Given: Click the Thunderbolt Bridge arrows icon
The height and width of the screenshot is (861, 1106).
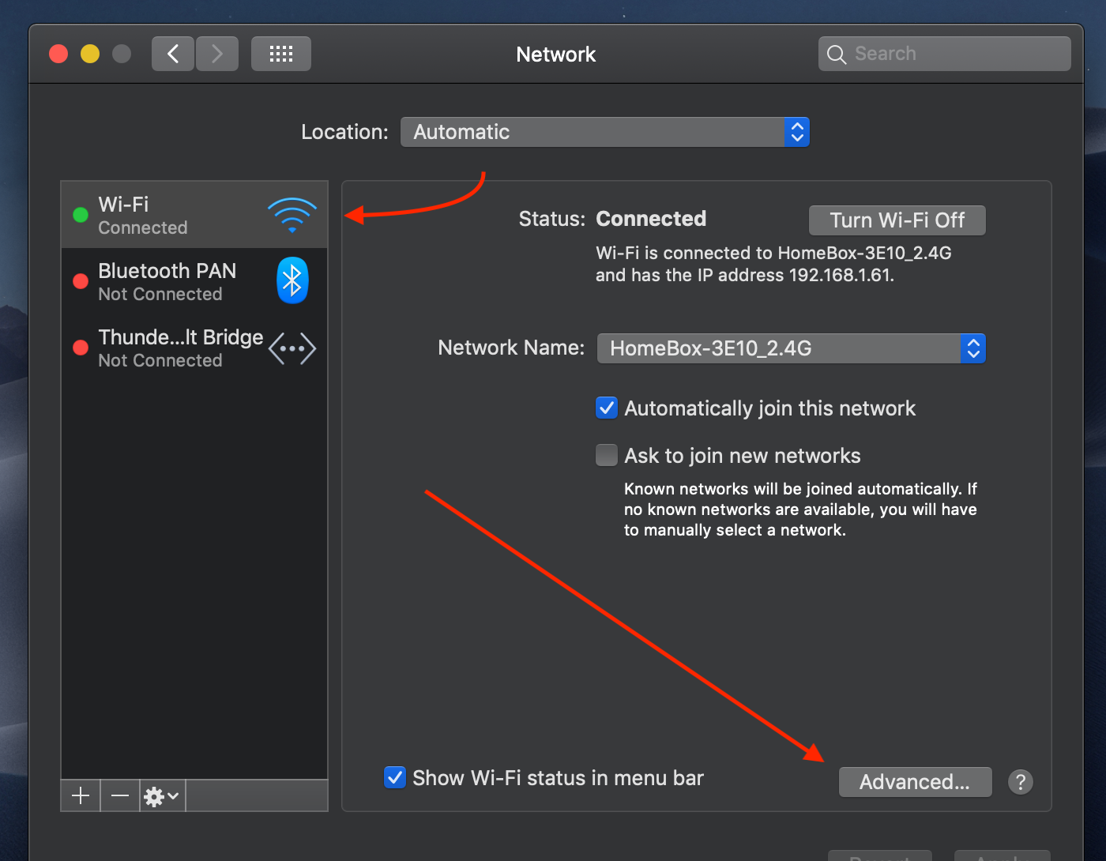Looking at the screenshot, I should (292, 348).
